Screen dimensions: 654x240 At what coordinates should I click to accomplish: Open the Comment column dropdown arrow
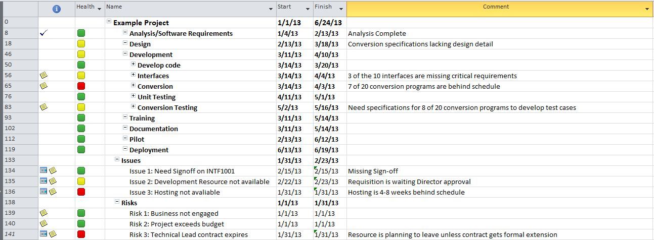647,9
